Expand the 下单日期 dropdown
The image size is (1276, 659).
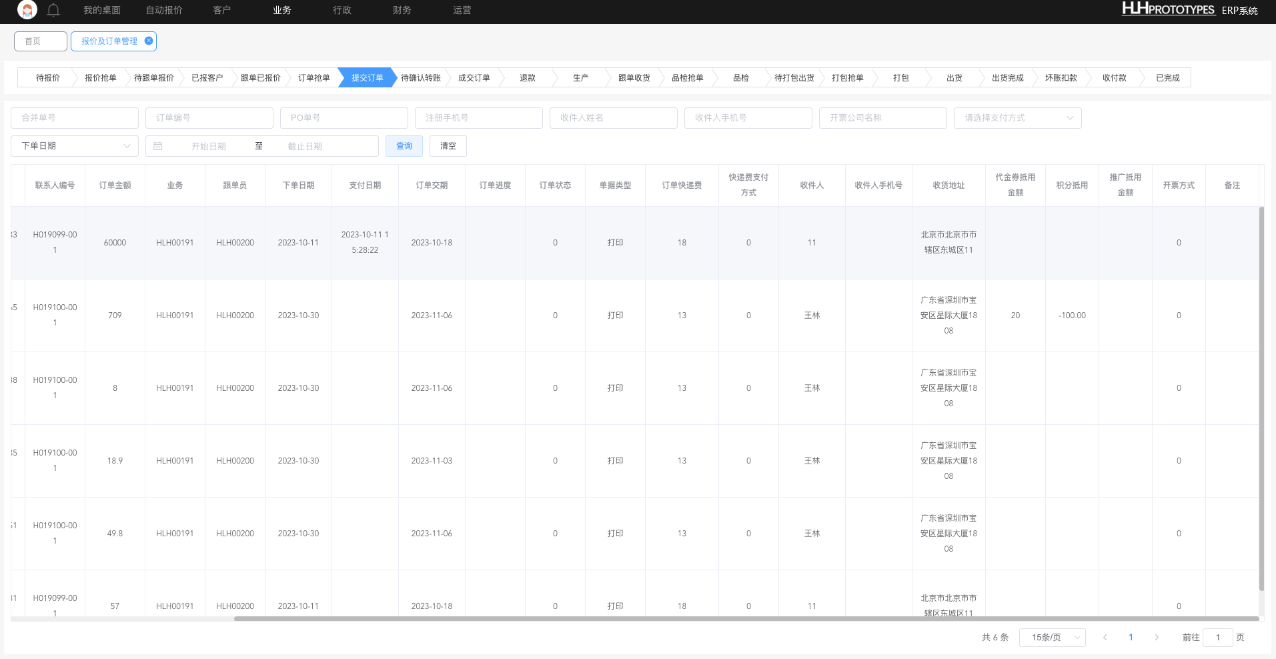pos(75,146)
